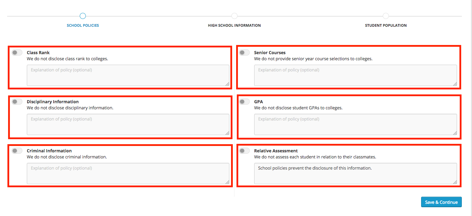Grab Criminal Information textarea resize handle

pos(227,182)
